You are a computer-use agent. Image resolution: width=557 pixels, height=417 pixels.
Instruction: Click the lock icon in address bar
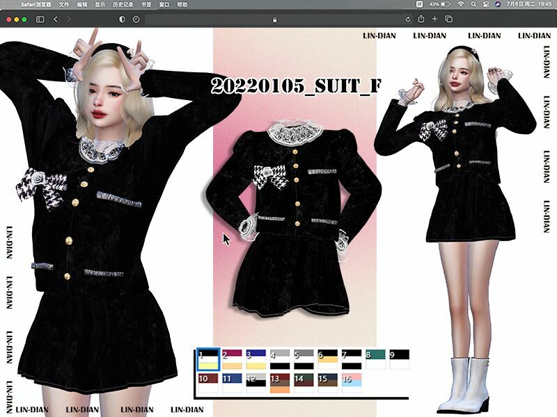(x=274, y=20)
